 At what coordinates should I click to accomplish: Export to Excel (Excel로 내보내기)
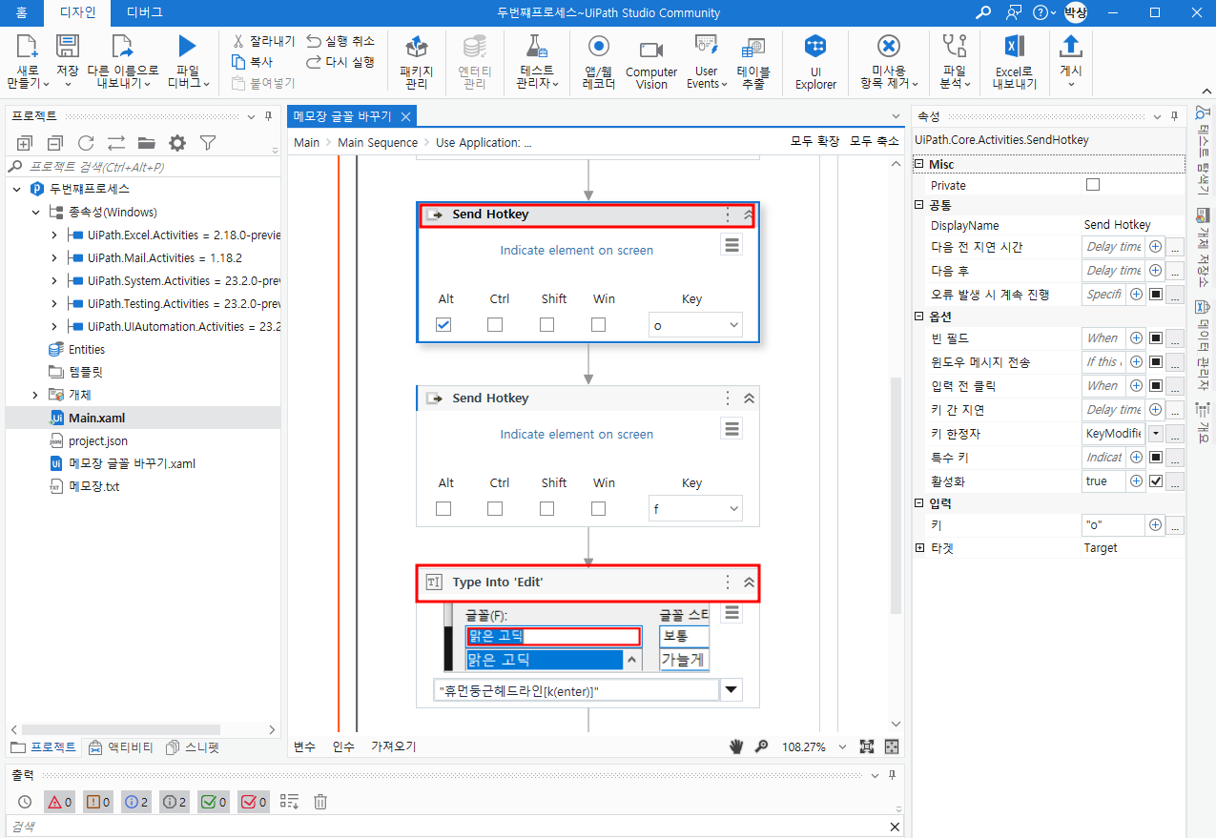point(1014,63)
